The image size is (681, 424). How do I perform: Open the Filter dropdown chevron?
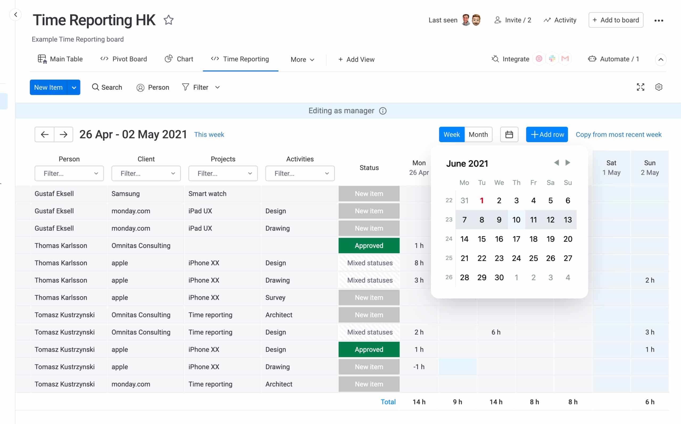(217, 88)
